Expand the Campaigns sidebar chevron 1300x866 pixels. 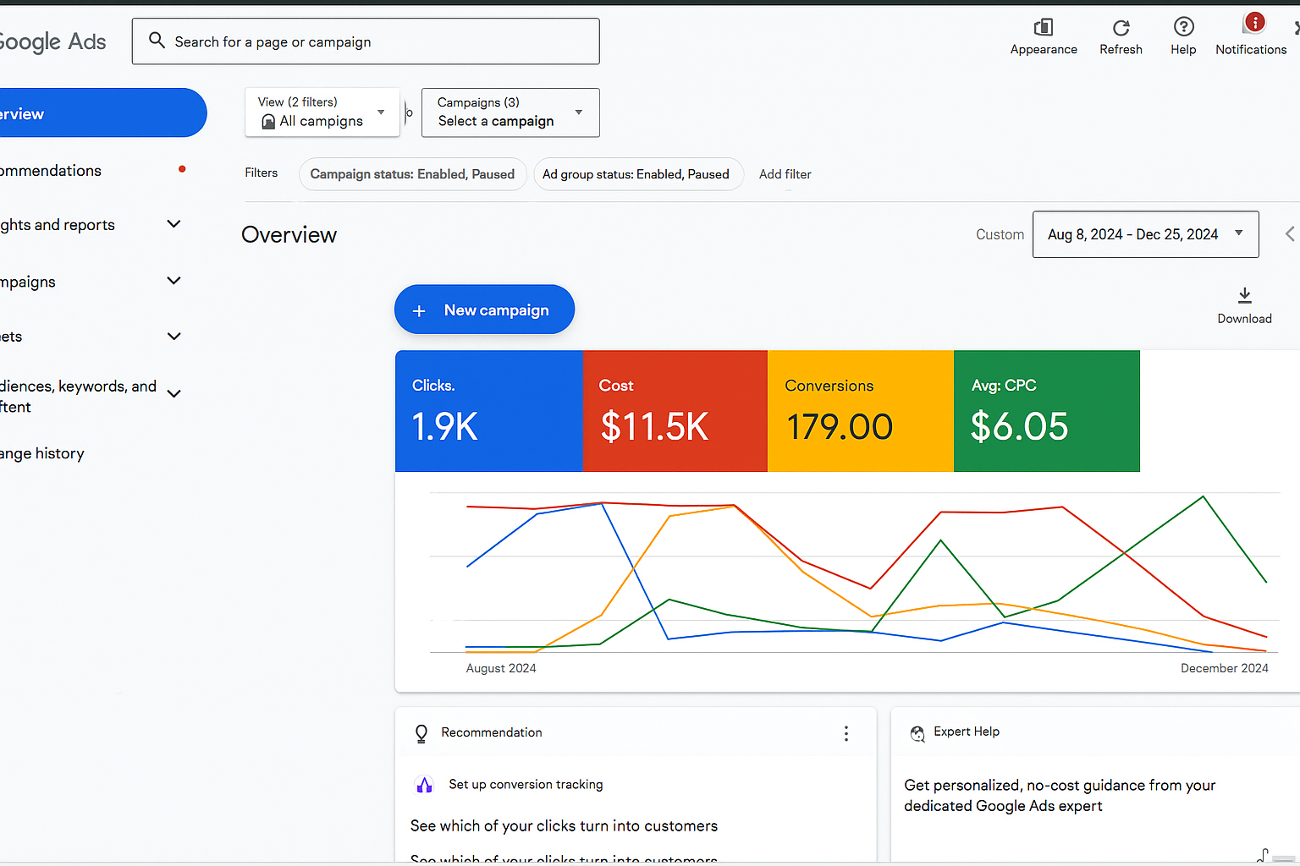174,281
